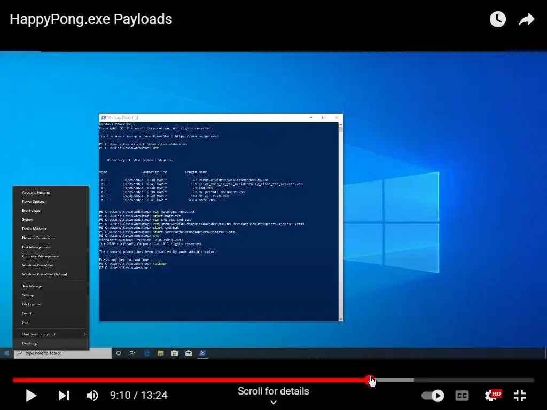Screen dimensions: 547x410
Task: Open Disk Management from context menu
Action: (x=51, y=247)
